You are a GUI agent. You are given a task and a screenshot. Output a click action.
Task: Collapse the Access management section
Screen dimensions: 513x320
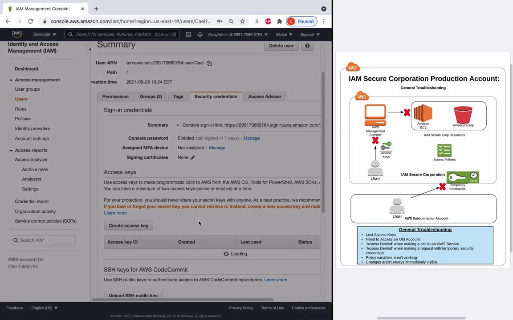pyautogui.click(x=11, y=80)
